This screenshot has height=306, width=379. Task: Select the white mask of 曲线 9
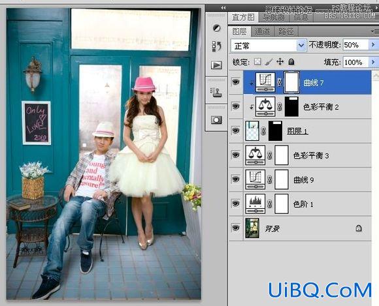pyautogui.click(x=282, y=179)
